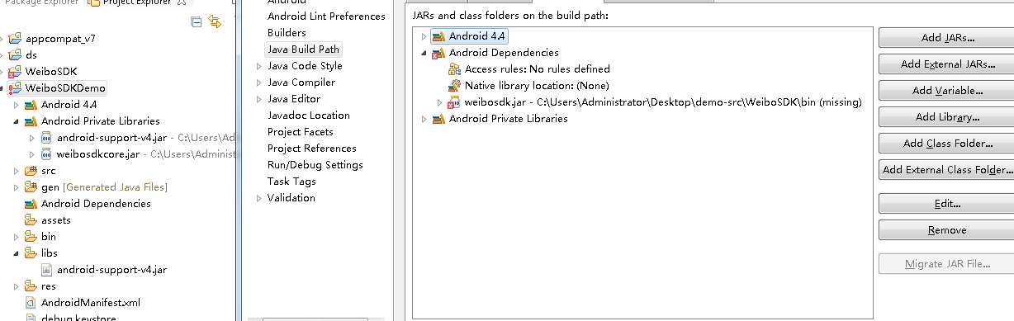Expand Validation preferences node
Viewport: 1014px width, 321px height.
259,198
